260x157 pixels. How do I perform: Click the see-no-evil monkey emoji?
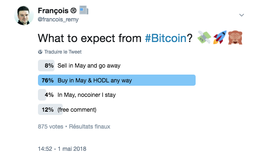click(x=235, y=37)
